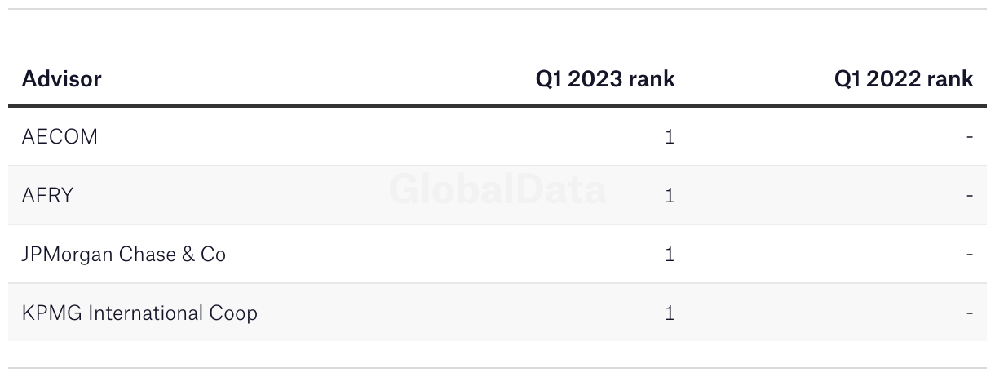Viewport: 995px width, 377px height.
Task: Click the word Chase in the JPMorgan row
Action: (146, 255)
